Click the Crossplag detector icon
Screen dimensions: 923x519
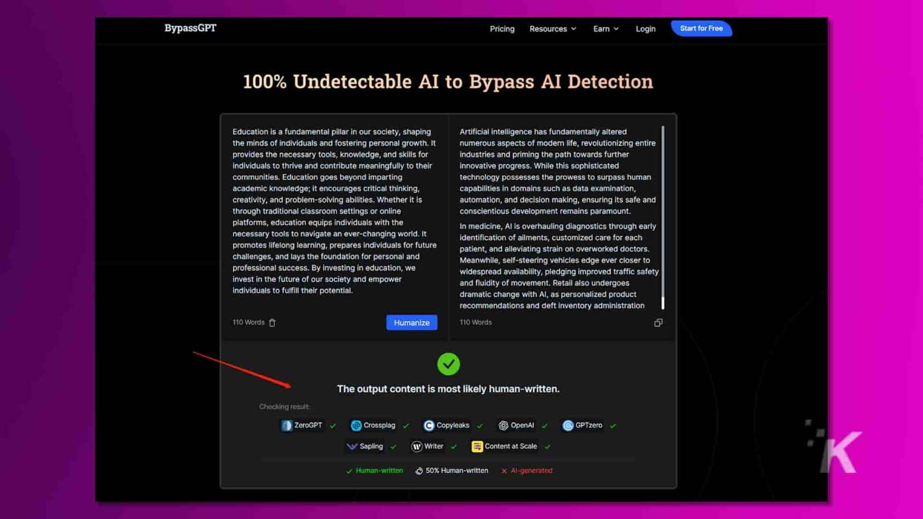(x=356, y=426)
